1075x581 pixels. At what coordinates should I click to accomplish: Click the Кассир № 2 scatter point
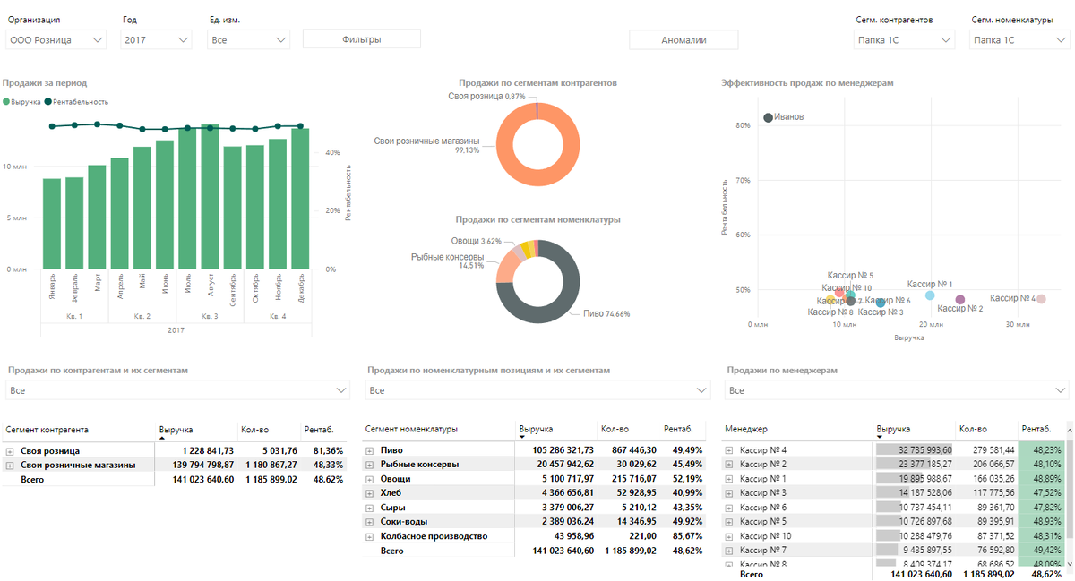point(960,300)
